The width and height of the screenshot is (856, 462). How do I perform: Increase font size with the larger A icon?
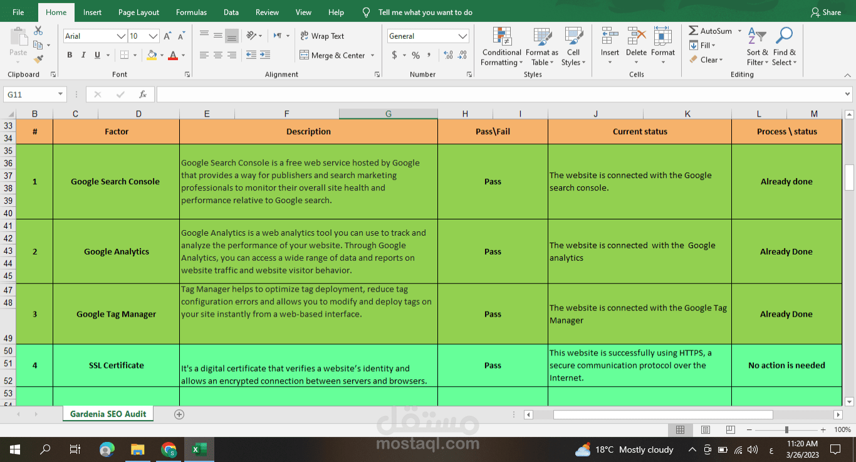(x=168, y=36)
